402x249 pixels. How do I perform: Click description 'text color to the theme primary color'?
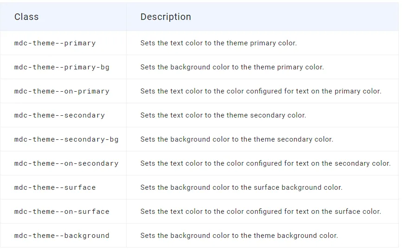218,43
